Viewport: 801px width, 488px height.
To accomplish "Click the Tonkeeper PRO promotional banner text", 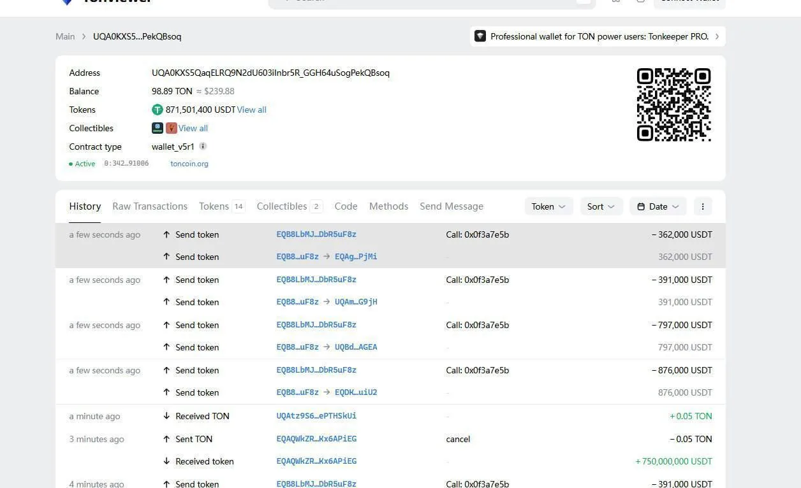I will 599,36.
